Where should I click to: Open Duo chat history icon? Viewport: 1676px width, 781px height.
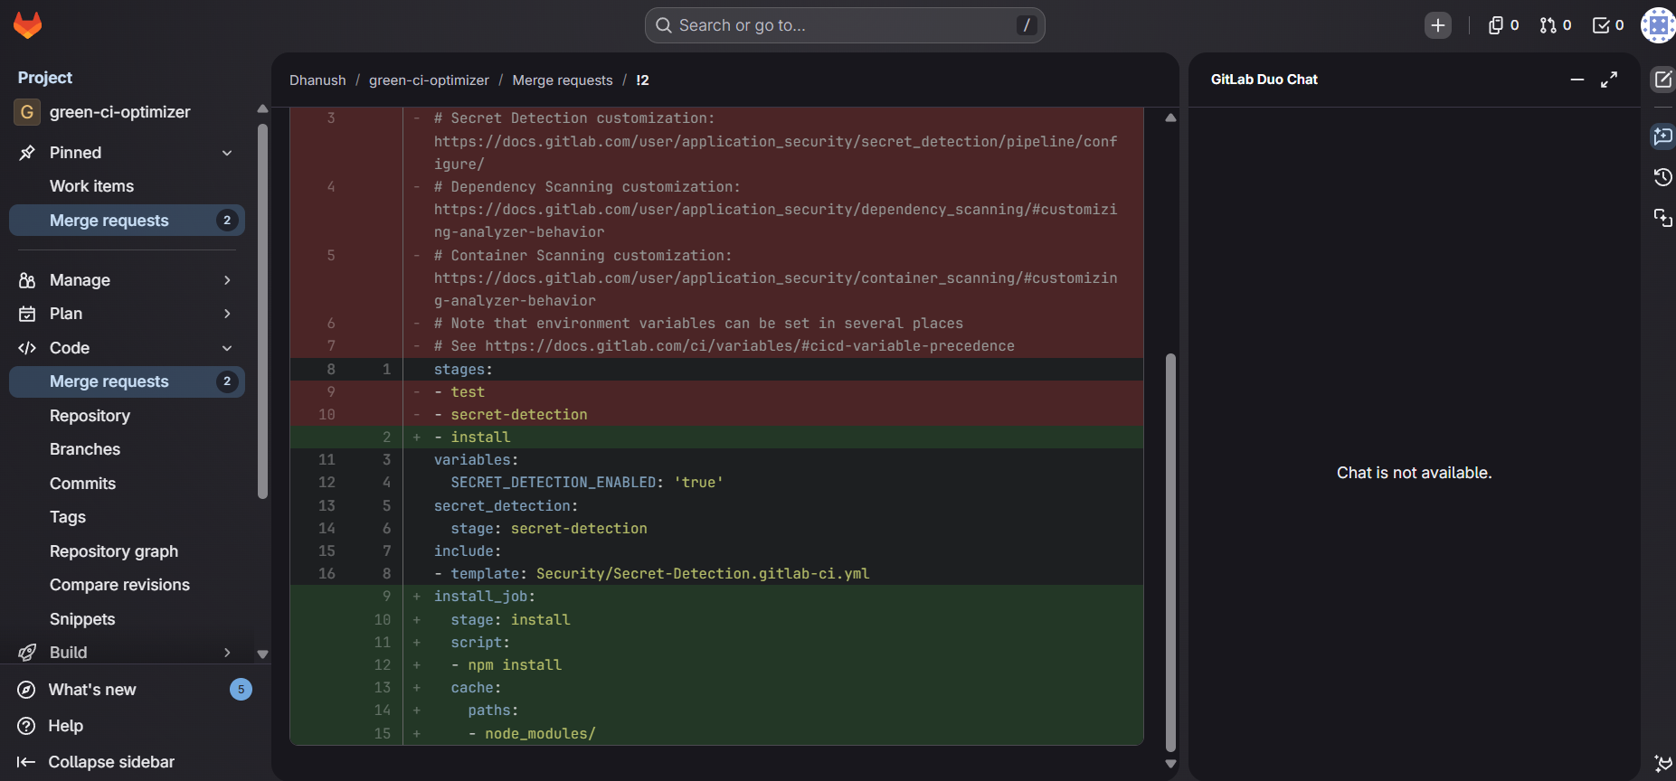click(x=1662, y=177)
